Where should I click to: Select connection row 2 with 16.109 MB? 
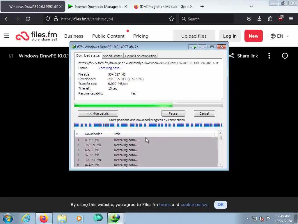click(x=146, y=145)
